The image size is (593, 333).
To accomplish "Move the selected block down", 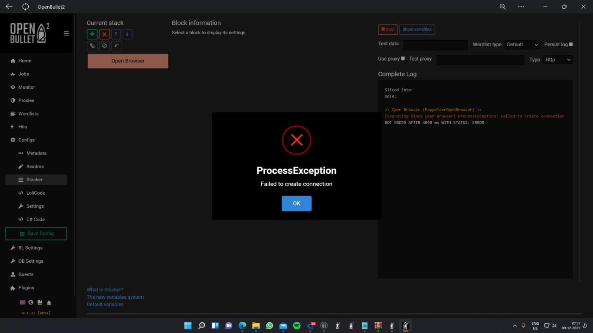I will coord(127,34).
